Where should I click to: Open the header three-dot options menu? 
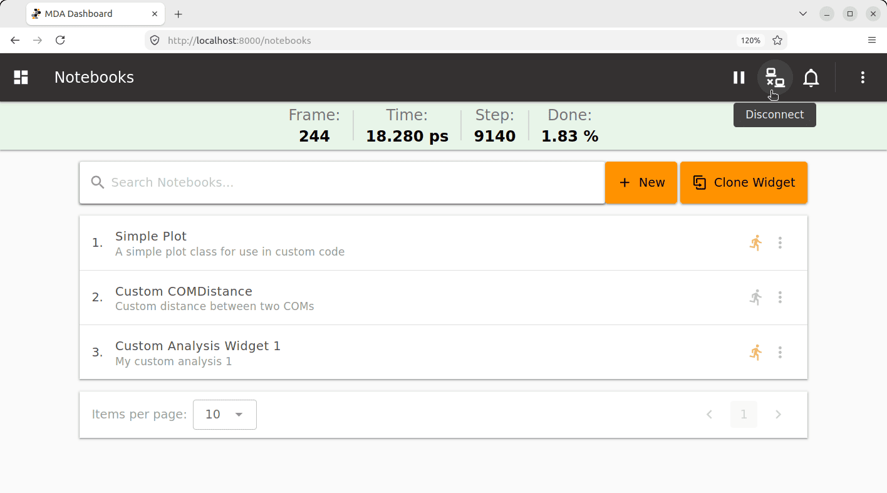pos(863,77)
